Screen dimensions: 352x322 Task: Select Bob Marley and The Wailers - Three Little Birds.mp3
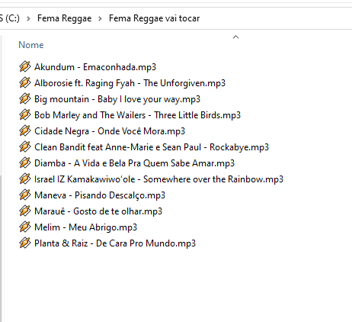[137, 115]
